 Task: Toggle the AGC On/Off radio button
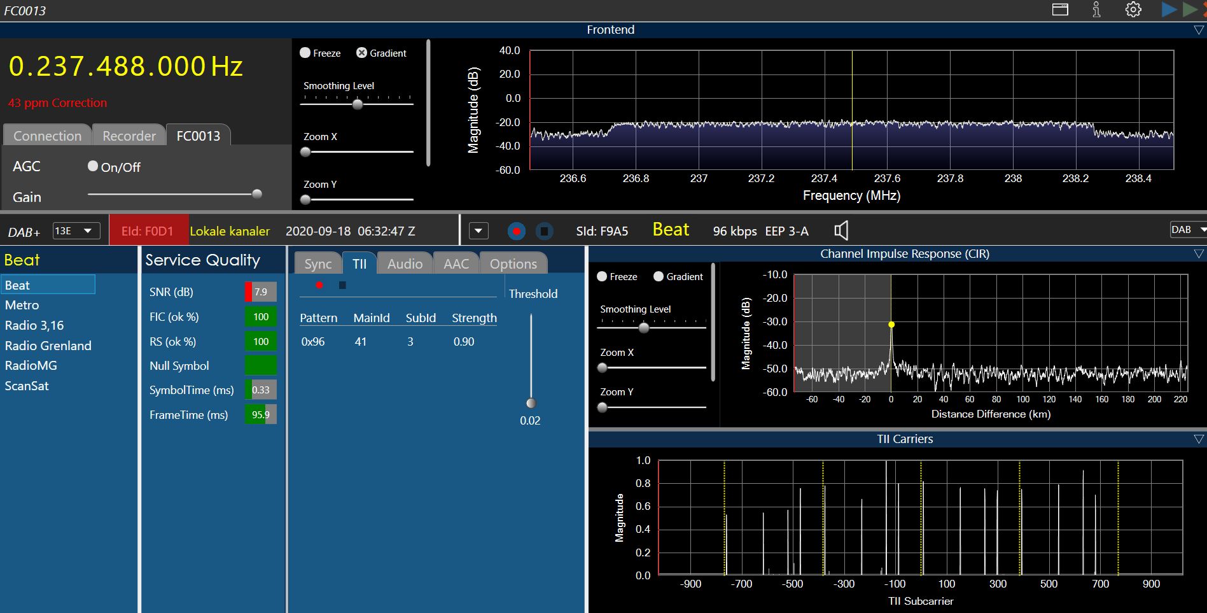(93, 166)
